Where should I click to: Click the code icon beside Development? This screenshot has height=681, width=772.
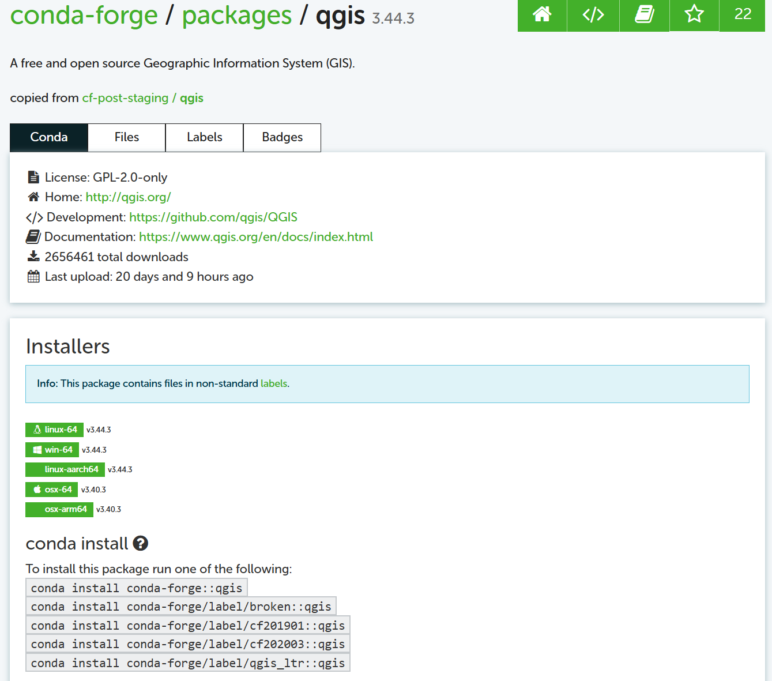pos(34,217)
